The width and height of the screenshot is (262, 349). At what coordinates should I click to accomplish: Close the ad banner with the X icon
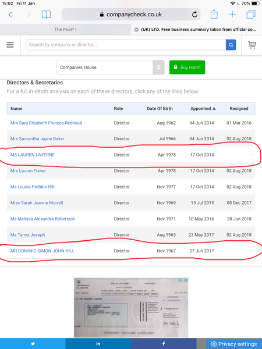[186, 280]
